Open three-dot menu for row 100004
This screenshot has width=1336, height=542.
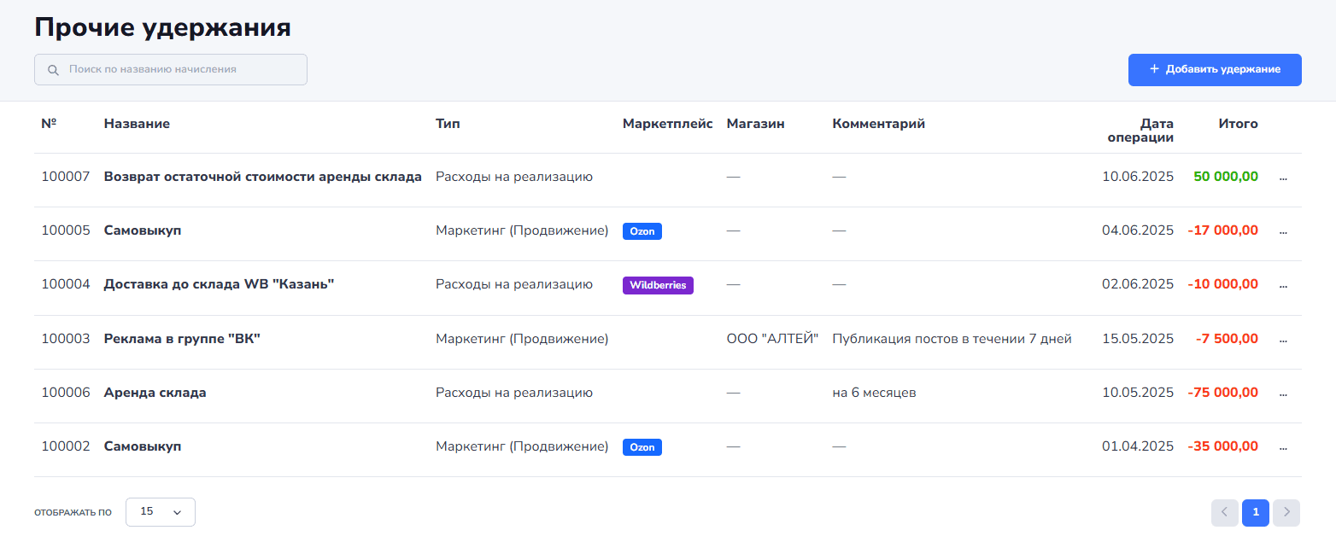click(x=1283, y=286)
